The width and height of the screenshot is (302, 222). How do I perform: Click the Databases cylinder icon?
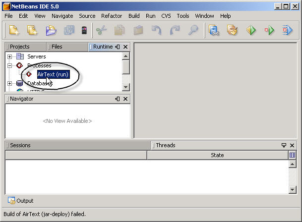point(20,83)
